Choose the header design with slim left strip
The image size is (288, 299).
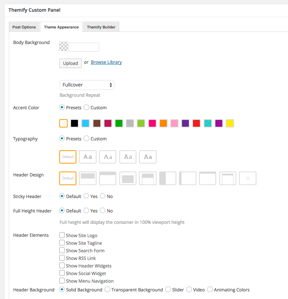(x=188, y=178)
